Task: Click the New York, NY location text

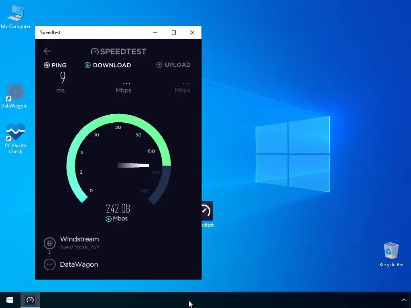Action: [x=80, y=247]
